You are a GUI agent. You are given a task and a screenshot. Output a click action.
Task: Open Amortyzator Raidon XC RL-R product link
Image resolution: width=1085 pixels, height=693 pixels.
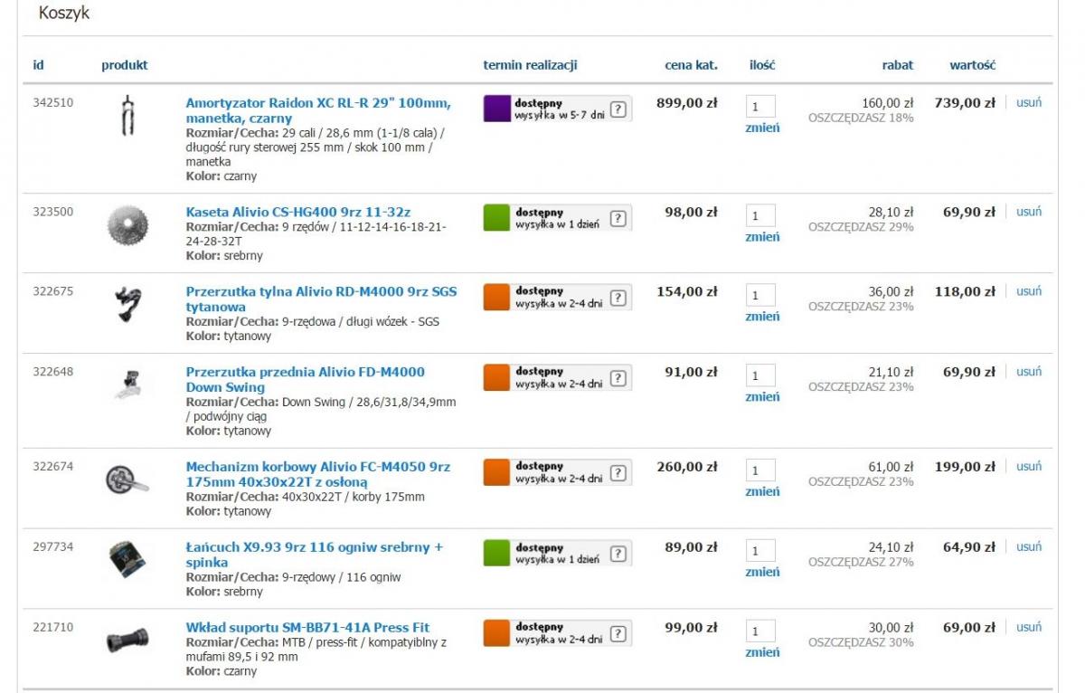point(318,110)
